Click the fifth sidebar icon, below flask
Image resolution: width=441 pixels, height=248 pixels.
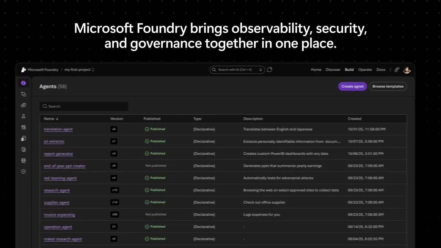(23, 127)
